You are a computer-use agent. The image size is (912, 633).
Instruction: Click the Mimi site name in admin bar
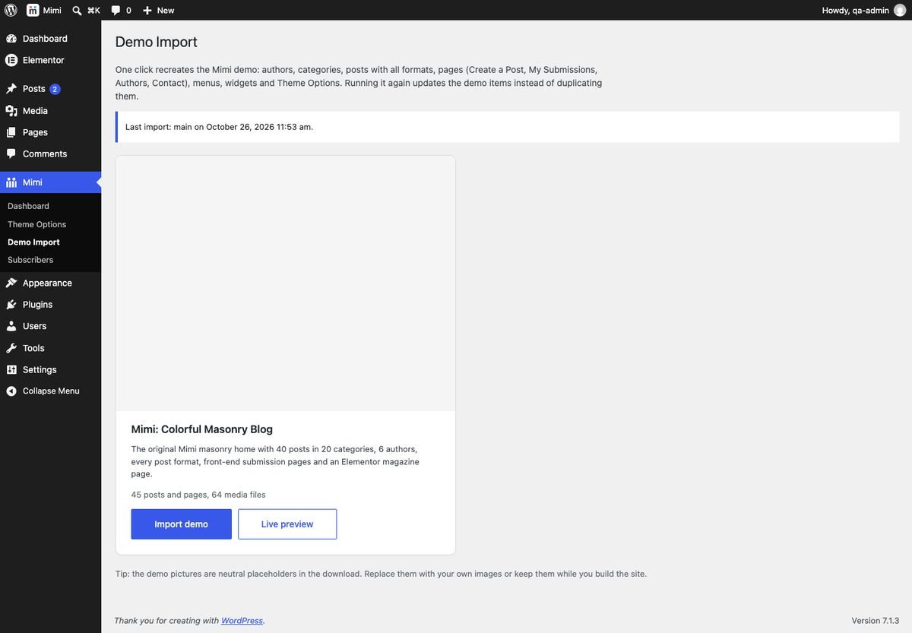pyautogui.click(x=52, y=11)
